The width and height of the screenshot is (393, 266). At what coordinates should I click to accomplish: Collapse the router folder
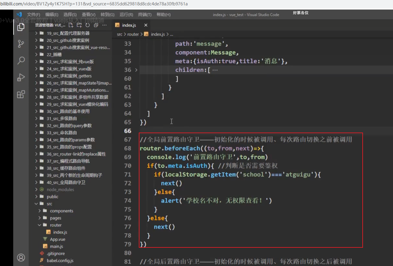(39, 225)
